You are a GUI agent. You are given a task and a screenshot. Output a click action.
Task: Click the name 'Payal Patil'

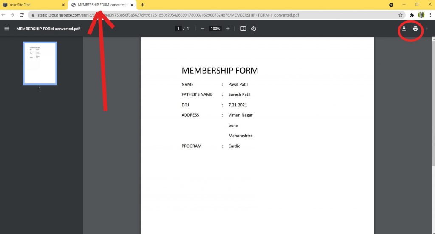238,85
